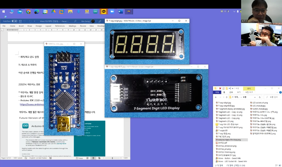Viewport: 282px width, 167px height.
Task: Enable Focus mode in Word
Action: click(x=79, y=158)
